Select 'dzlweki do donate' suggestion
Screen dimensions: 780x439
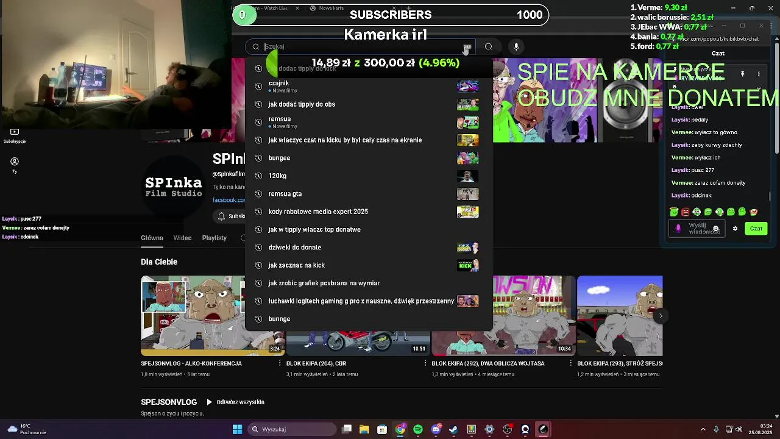pos(368,248)
